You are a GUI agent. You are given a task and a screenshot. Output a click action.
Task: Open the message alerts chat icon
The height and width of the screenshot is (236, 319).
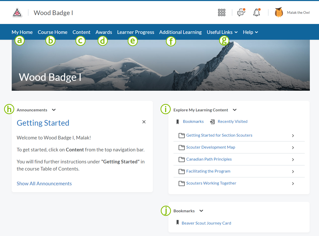(x=241, y=12)
